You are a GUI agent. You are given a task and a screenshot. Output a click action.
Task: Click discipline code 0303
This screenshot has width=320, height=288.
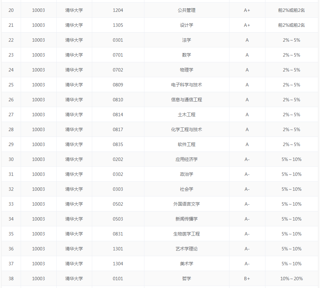tap(118, 189)
